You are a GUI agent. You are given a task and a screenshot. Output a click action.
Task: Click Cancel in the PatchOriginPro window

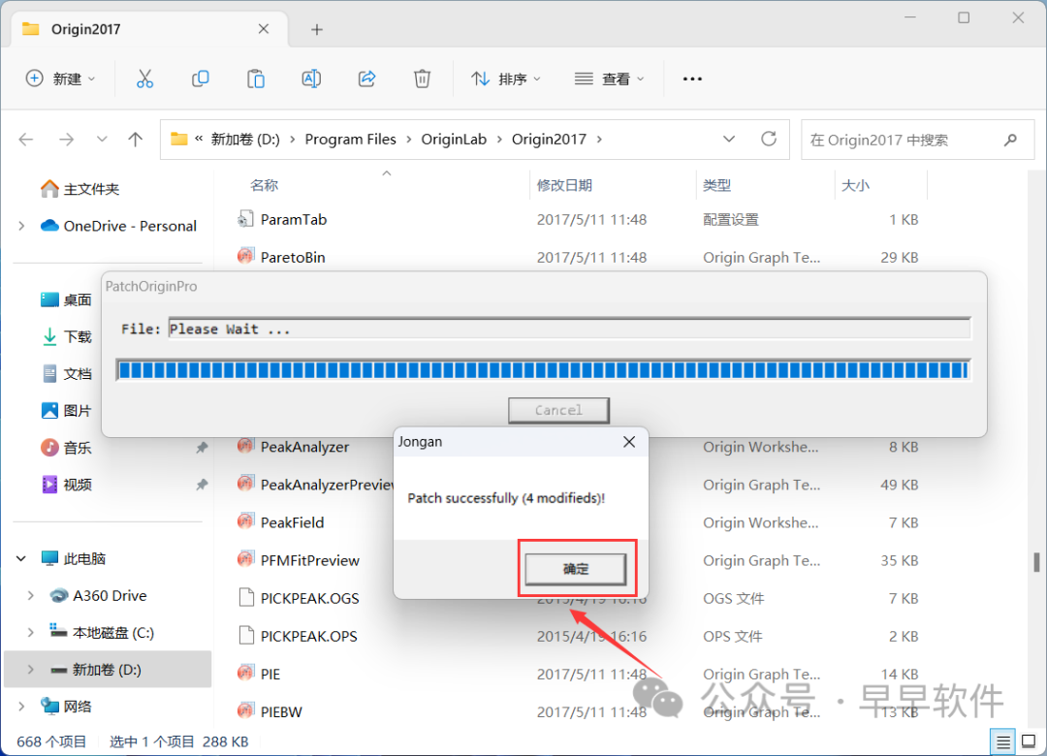pyautogui.click(x=558, y=410)
